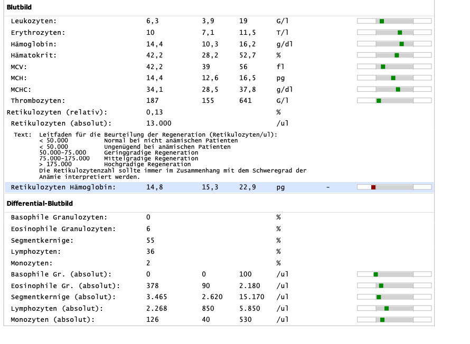Click the Lymphozyten (absolut) range bar

[394, 308]
